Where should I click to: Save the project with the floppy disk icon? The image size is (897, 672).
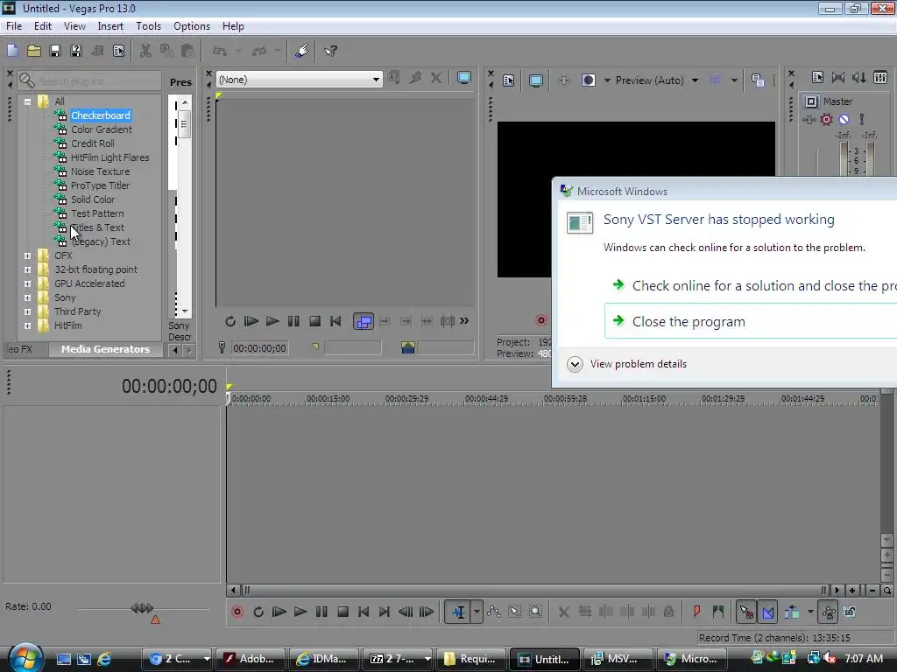point(55,51)
